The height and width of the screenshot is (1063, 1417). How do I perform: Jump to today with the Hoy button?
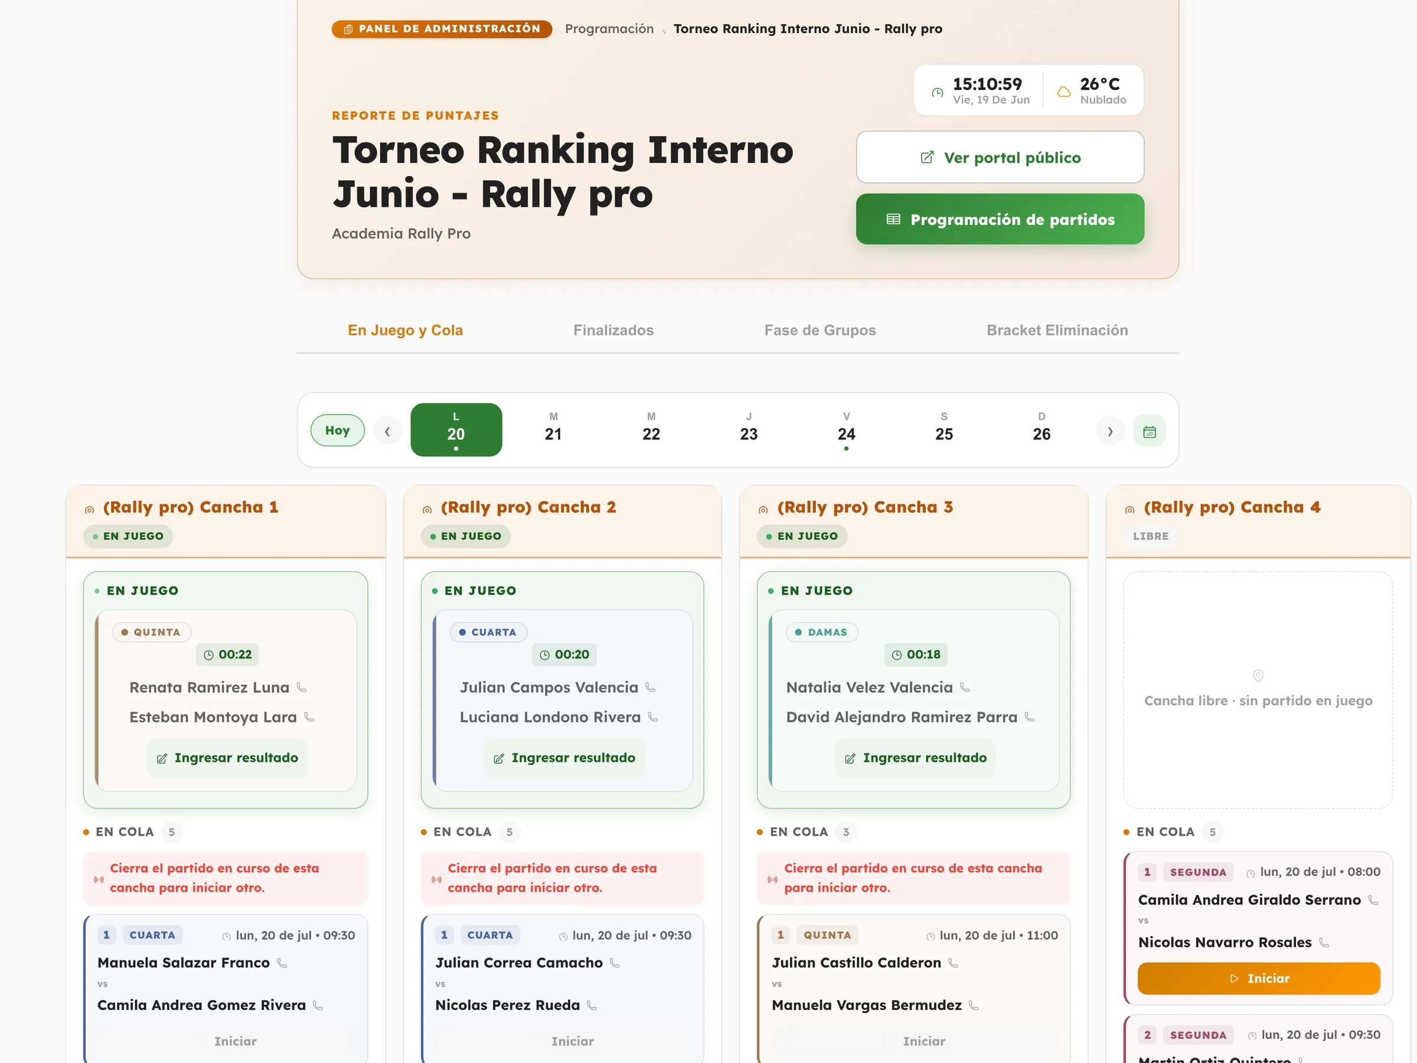338,431
